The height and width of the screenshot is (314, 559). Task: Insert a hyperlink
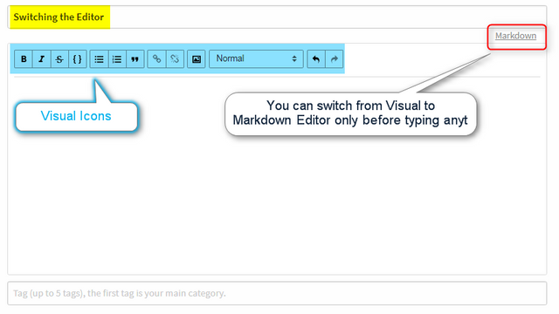click(157, 59)
